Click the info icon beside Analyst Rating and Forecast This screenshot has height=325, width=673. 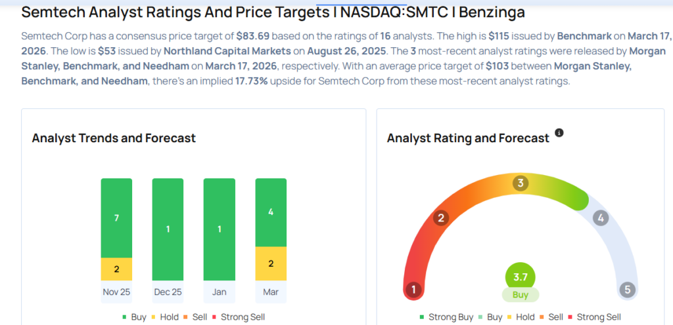pyautogui.click(x=559, y=133)
